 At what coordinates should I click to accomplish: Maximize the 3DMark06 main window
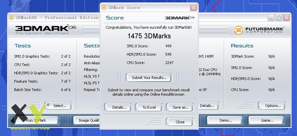click(279, 18)
